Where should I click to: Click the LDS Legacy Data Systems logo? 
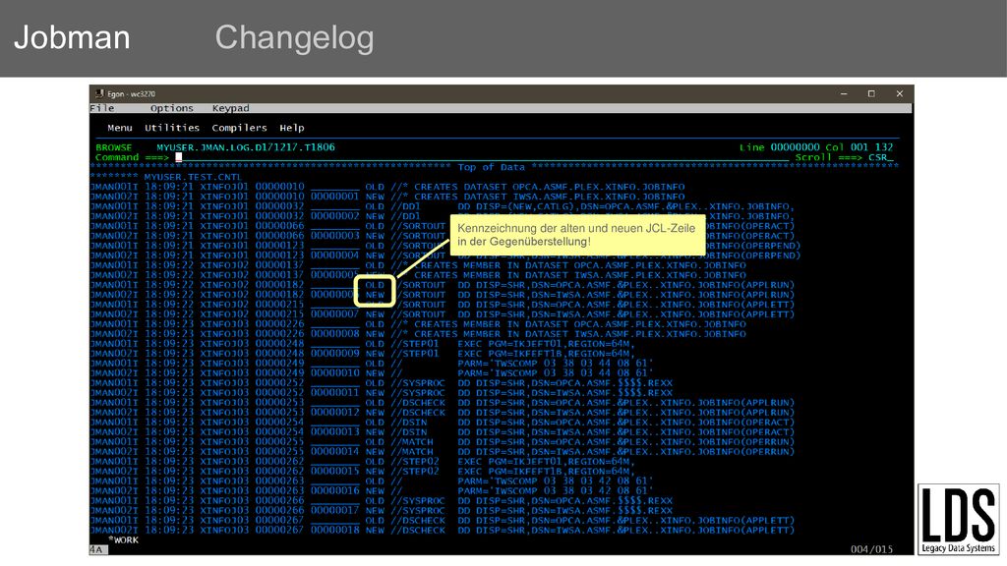pyautogui.click(x=958, y=519)
